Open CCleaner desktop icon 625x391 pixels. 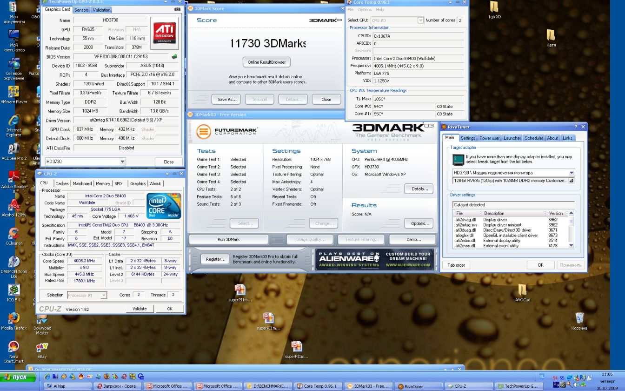click(14, 236)
